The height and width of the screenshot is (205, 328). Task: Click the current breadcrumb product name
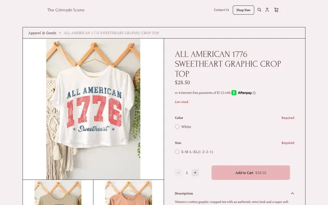(x=112, y=33)
